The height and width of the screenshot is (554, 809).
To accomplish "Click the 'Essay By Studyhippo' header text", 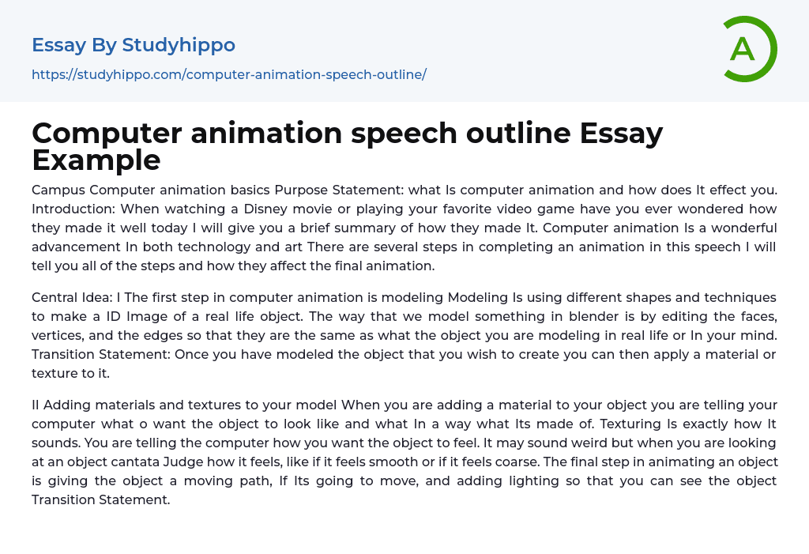I will pos(134,45).
